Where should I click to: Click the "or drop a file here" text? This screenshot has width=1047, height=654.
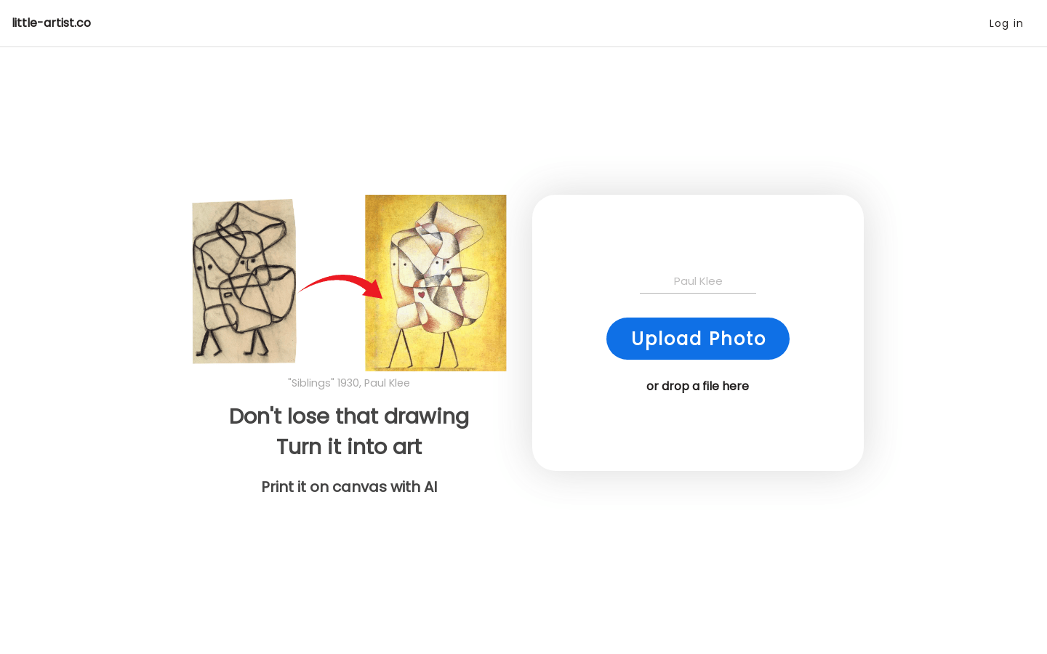[x=697, y=386]
